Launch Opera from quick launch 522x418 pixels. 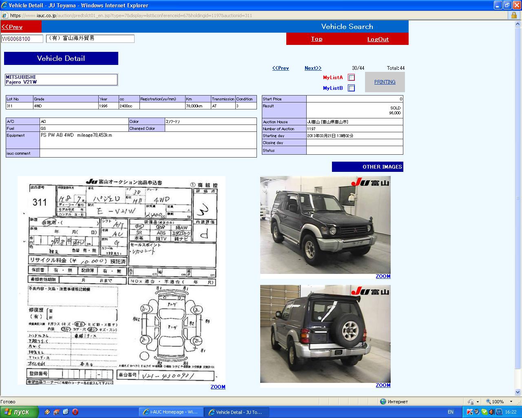coord(75,412)
